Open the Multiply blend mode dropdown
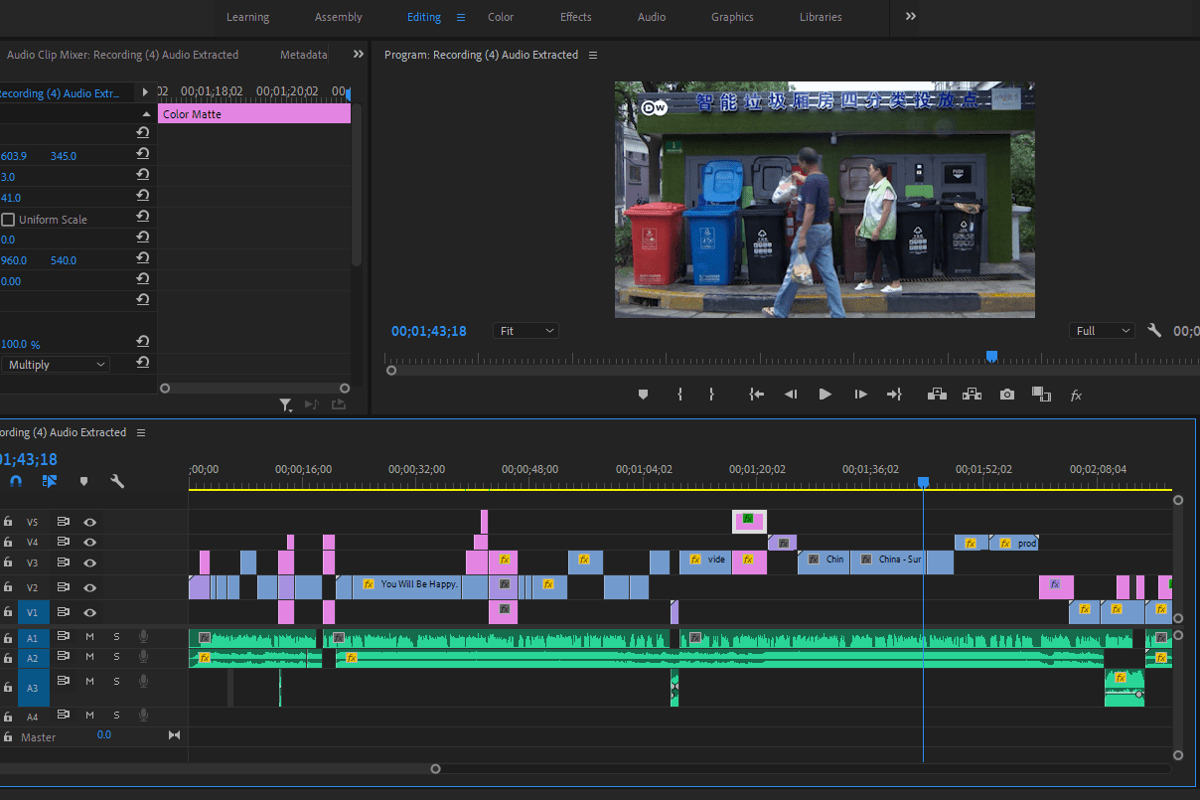 click(x=56, y=365)
